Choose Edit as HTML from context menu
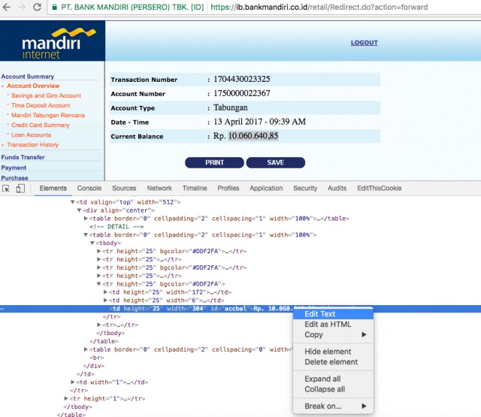 pyautogui.click(x=333, y=325)
